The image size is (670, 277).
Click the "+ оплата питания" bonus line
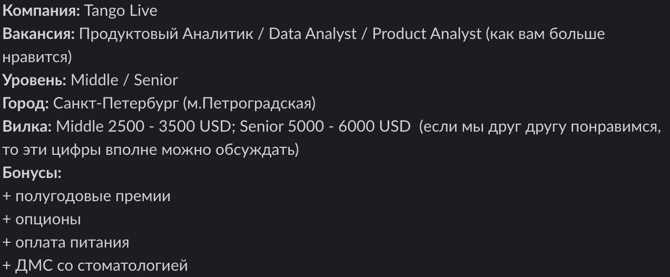pos(66,243)
